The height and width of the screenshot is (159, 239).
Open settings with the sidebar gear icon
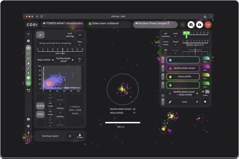(28, 126)
